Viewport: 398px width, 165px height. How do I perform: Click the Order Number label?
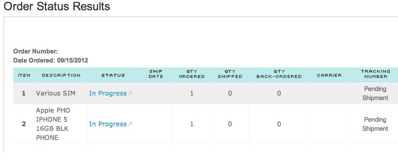[36, 51]
